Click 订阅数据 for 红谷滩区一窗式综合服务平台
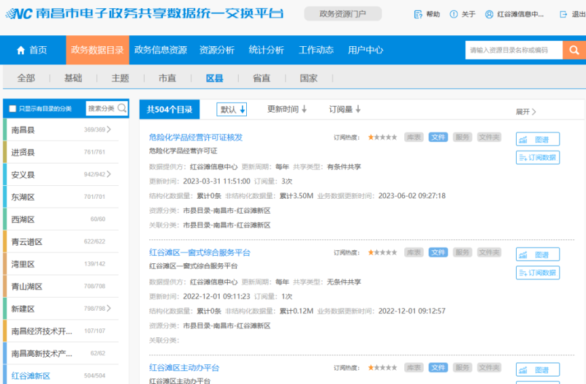This screenshot has height=384, width=586. tap(537, 273)
